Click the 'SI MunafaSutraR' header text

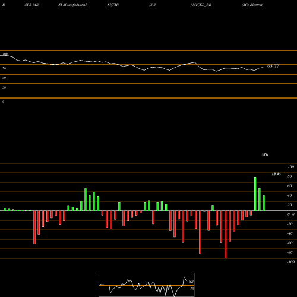pos(73,5)
